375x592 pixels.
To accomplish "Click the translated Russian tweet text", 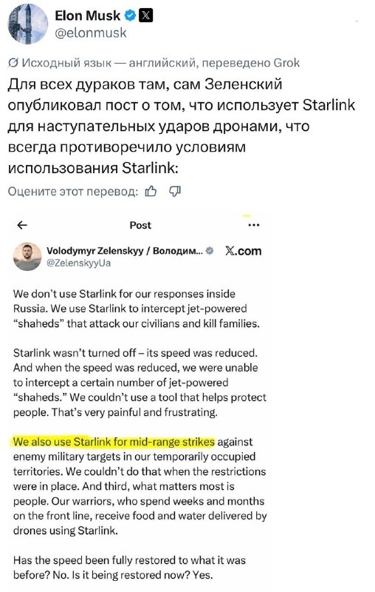I will (x=181, y=126).
